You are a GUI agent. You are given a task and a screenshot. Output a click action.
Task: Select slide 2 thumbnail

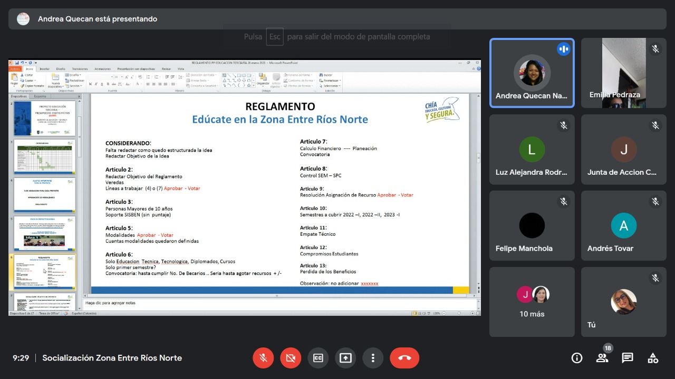click(45, 118)
